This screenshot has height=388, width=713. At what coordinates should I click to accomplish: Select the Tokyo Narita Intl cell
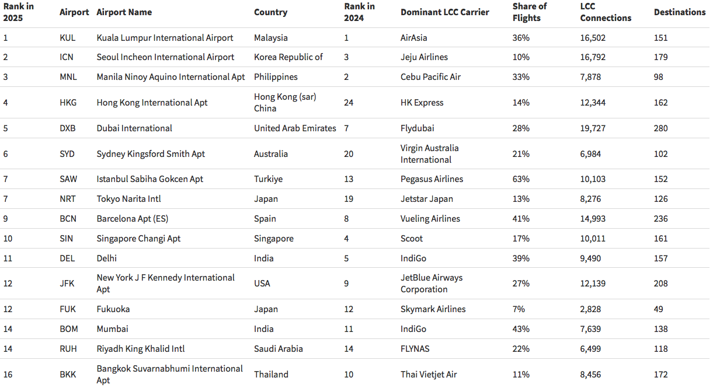128,199
